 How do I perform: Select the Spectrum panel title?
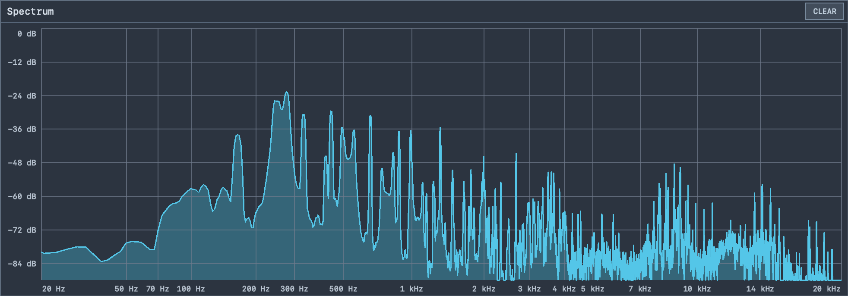click(30, 12)
